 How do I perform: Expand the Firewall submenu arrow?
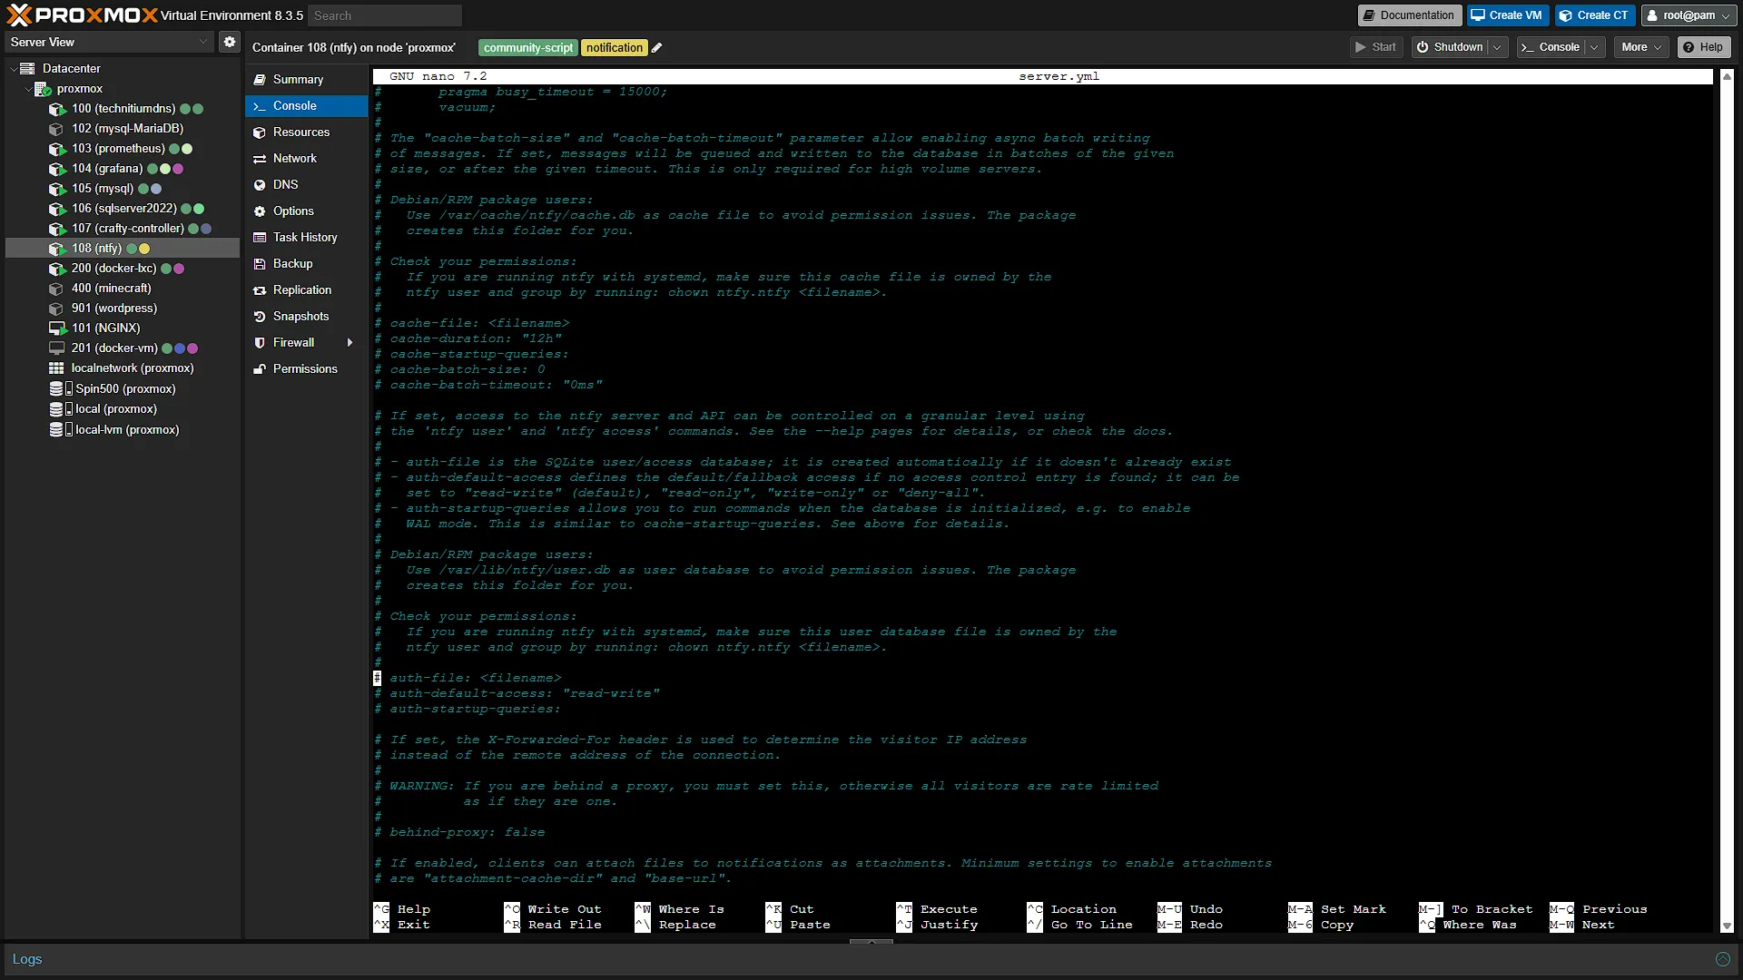tap(350, 343)
